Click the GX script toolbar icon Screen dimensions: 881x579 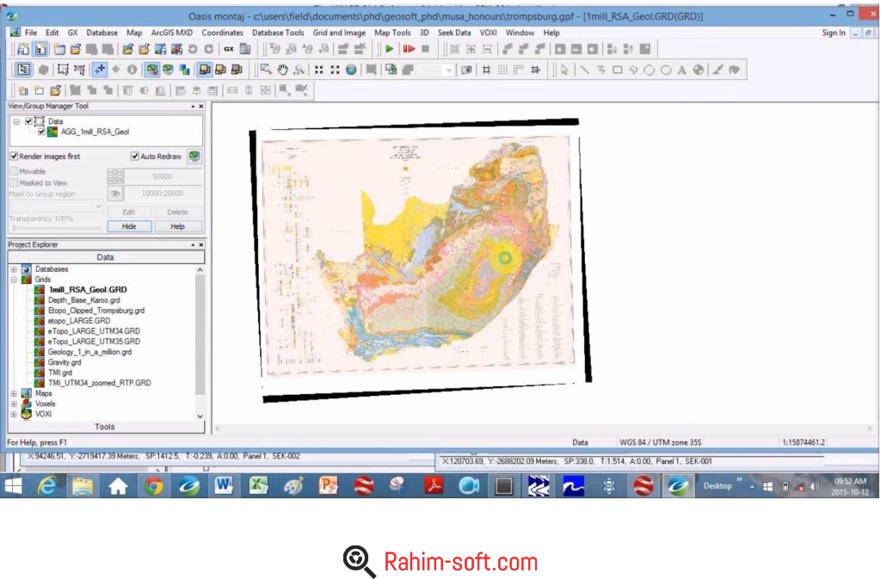click(x=229, y=49)
